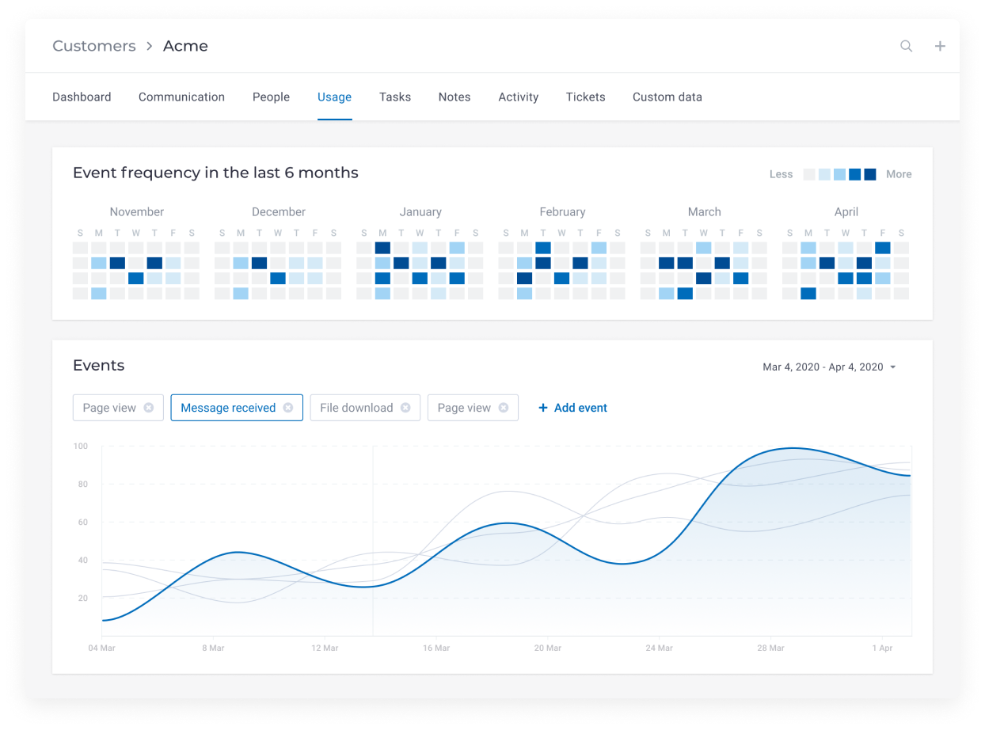Toggle the File download event chip label
985x730 pixels.
click(356, 408)
